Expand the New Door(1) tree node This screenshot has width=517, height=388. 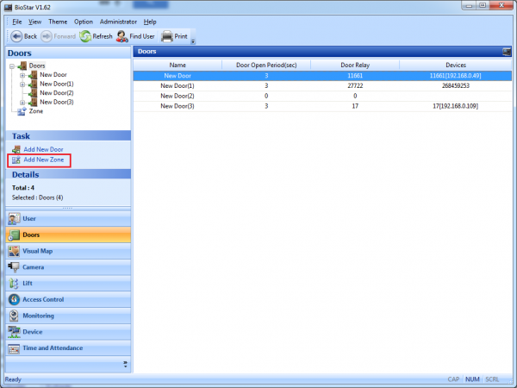click(x=22, y=84)
